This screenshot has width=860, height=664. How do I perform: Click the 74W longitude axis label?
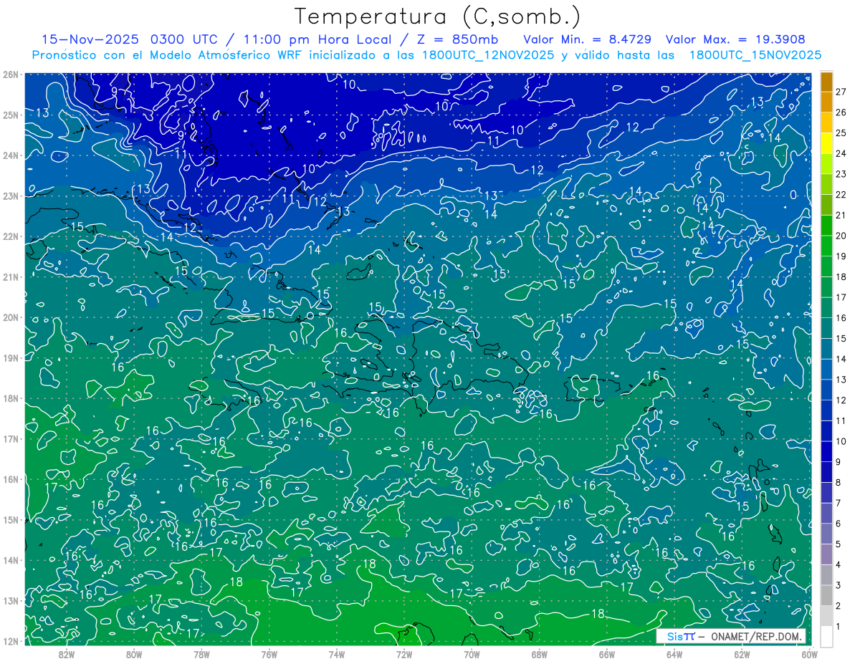click(x=337, y=653)
